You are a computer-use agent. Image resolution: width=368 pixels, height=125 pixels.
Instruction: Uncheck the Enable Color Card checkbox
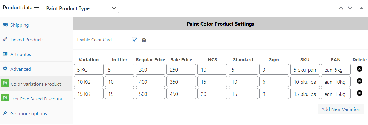coord(135,40)
